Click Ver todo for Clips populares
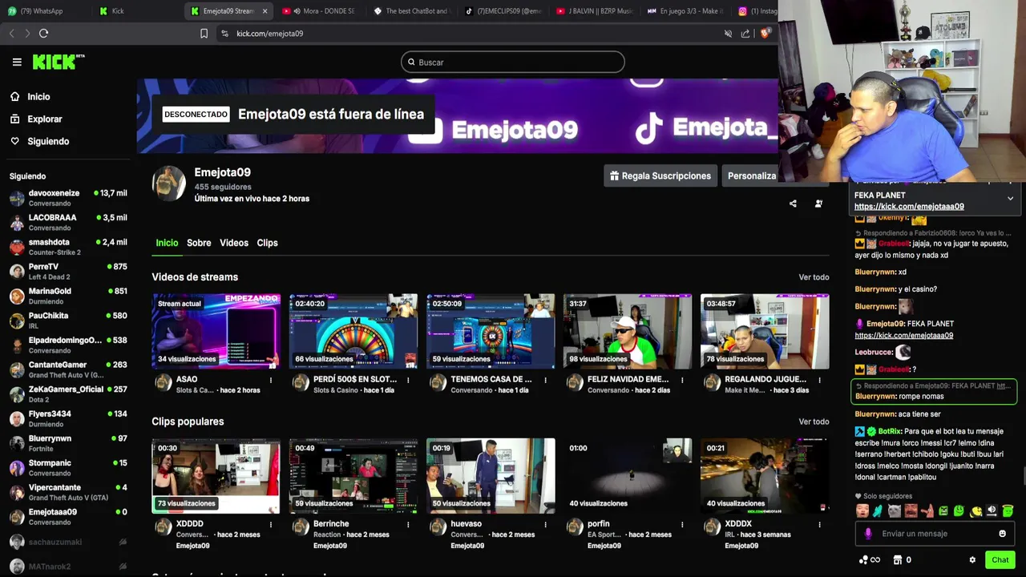Screen dimensions: 1026x577 pyautogui.click(x=814, y=422)
